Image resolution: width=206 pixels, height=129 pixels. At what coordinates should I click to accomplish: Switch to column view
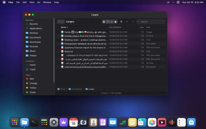click(x=112, y=22)
